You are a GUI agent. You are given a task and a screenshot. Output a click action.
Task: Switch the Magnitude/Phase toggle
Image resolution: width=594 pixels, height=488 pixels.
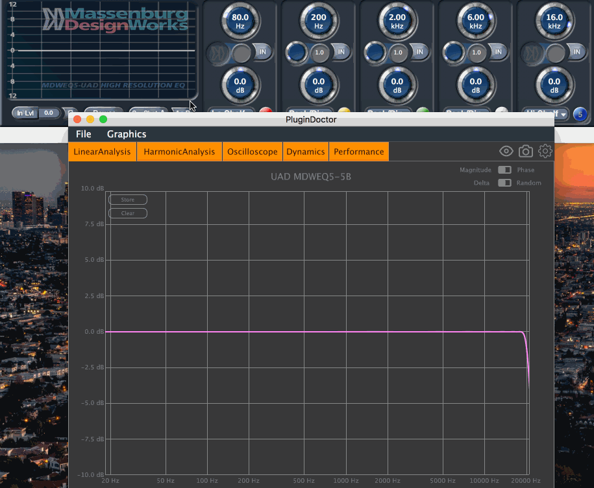[504, 170]
